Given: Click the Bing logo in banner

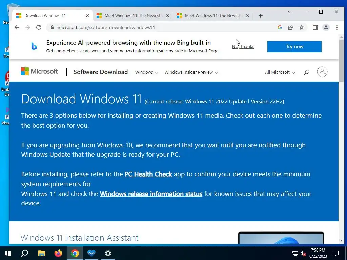Looking at the screenshot, I should (34, 46).
